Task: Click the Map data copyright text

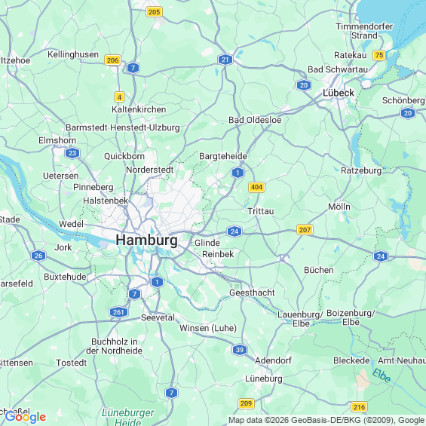Action: pos(326,420)
